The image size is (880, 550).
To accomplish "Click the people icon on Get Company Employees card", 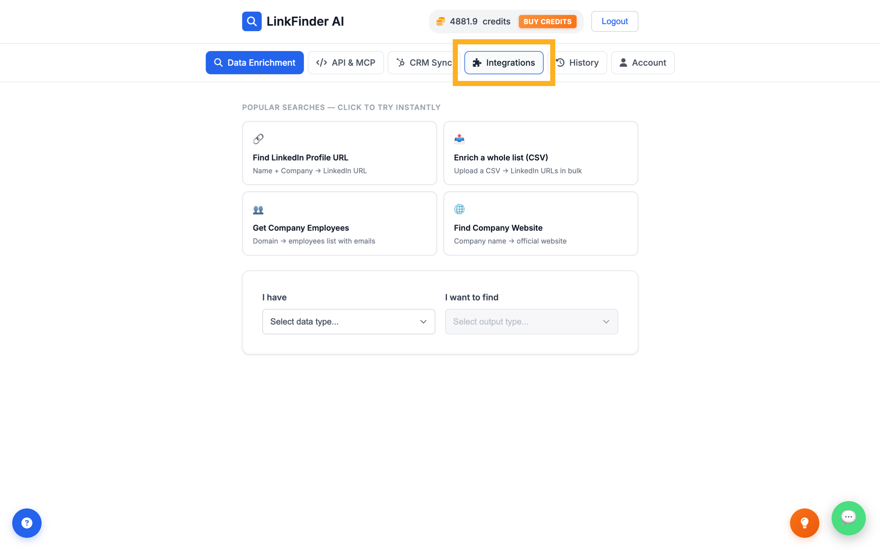I will click(x=258, y=209).
